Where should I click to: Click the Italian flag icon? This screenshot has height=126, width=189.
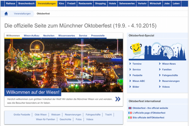pyautogui.click(x=130, y=118)
